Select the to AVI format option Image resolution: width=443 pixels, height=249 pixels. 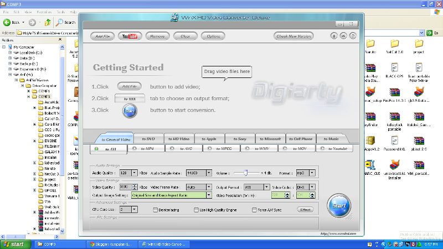[x=109, y=149]
